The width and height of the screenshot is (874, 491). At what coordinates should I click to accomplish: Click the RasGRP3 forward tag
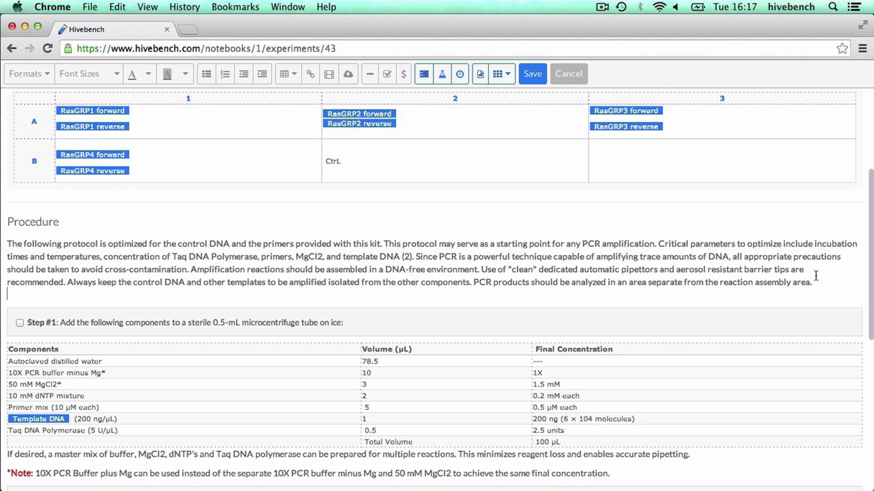click(x=626, y=111)
